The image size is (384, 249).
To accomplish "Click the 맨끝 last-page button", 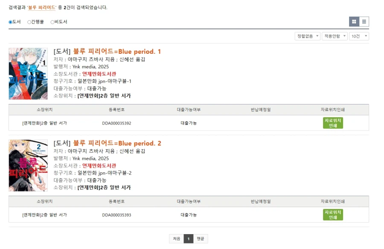I will (200, 239).
